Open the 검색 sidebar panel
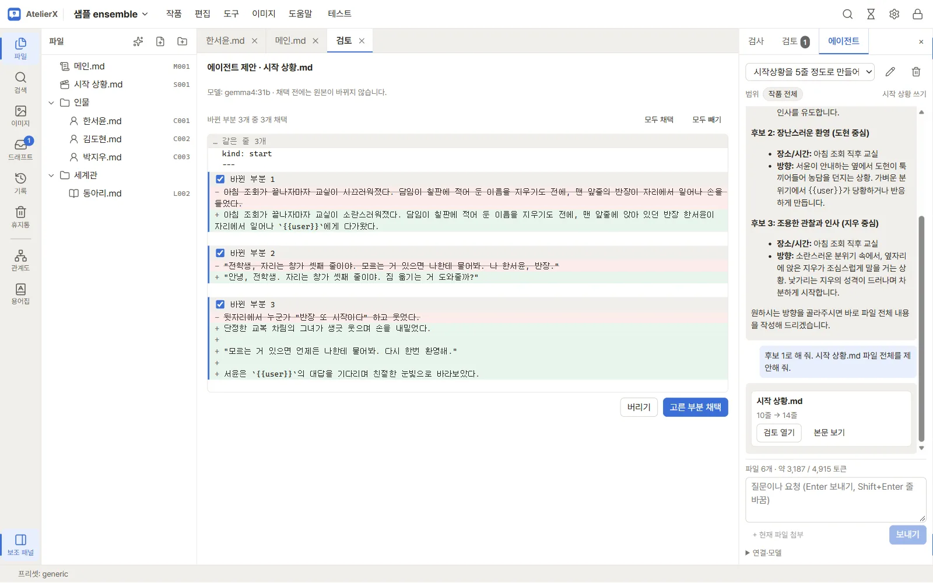Image resolution: width=933 pixels, height=583 pixels. click(x=20, y=82)
